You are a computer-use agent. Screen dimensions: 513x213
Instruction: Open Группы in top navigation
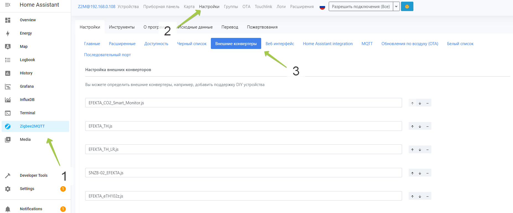pos(231,7)
